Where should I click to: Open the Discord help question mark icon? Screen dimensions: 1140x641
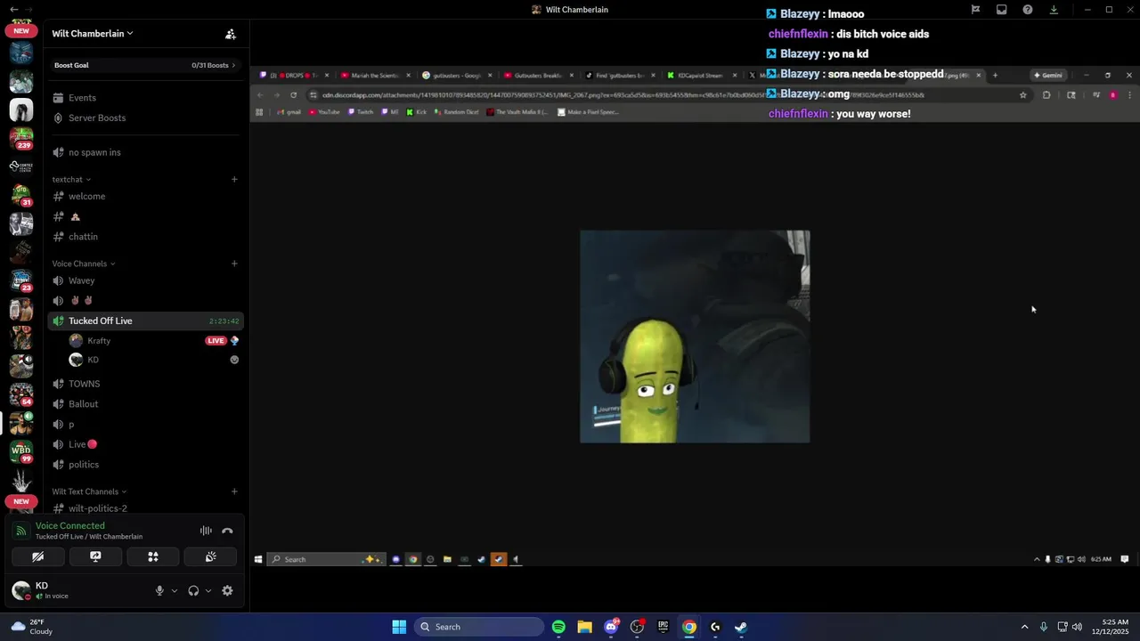[1028, 10]
